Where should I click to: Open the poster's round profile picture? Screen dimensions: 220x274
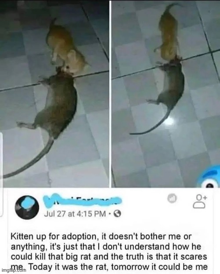pyautogui.click(x=27, y=209)
